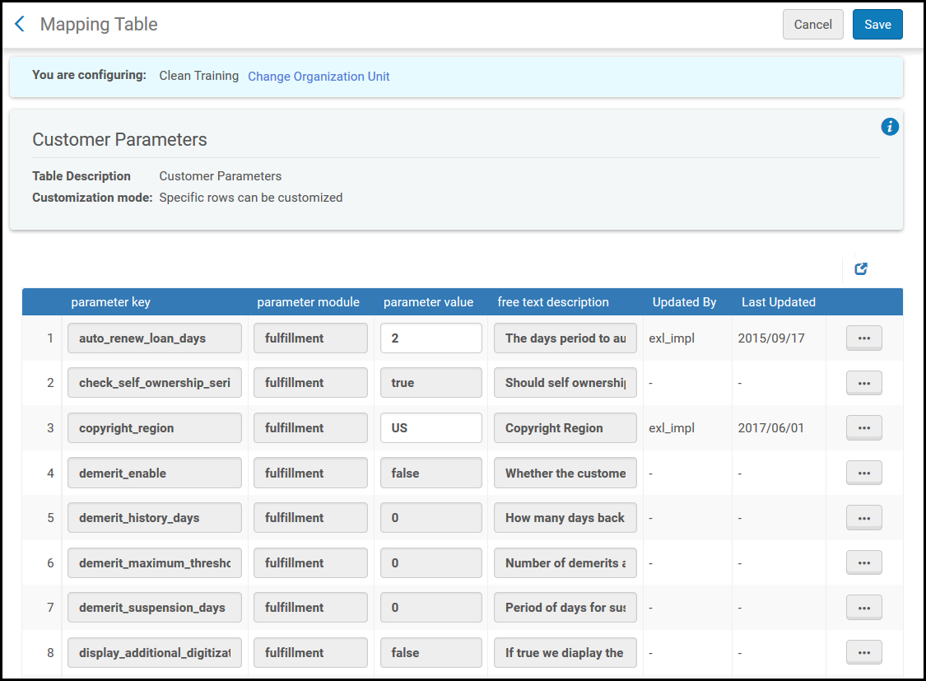Click the 'Mapping Table' page title
The width and height of the screenshot is (926, 681).
pos(99,24)
